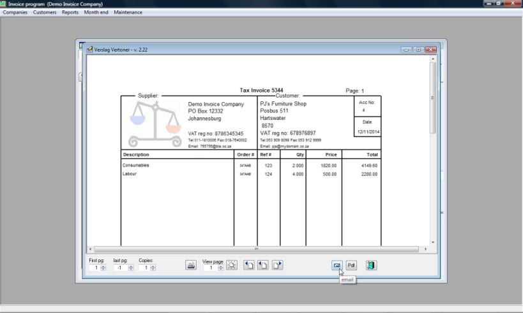
Task: Open the Customers menu
Action: (45, 13)
